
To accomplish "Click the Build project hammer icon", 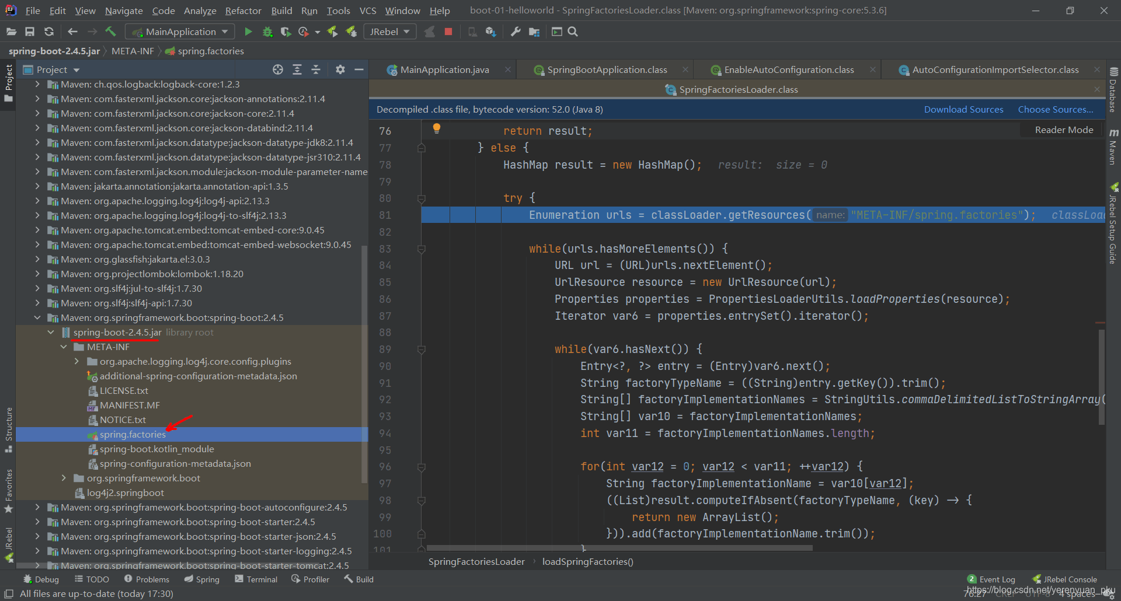I will [x=110, y=32].
